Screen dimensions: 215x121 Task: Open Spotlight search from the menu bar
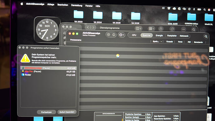(205, 10)
